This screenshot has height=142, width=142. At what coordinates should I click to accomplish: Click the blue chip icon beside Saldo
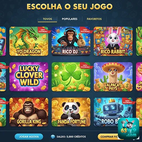tap(53, 137)
